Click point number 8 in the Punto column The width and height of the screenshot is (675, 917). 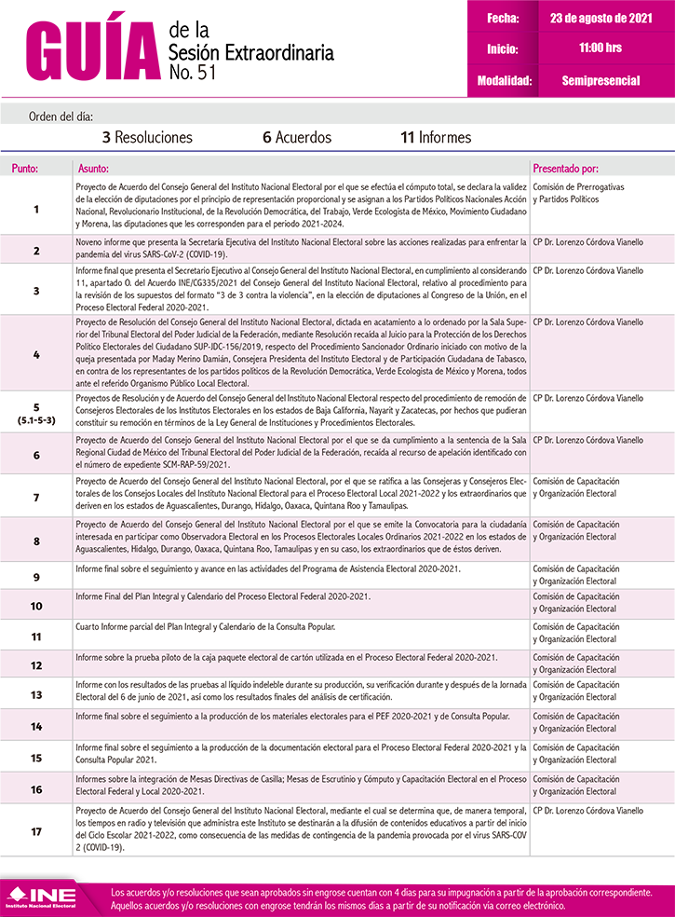[36, 541]
